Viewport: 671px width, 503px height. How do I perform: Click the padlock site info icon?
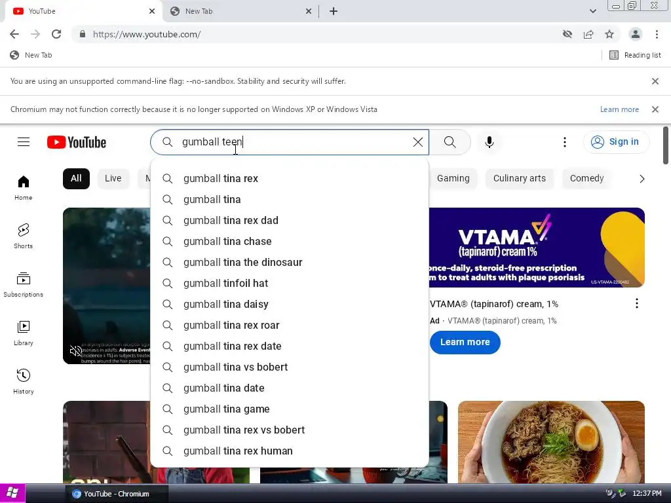coord(83,34)
